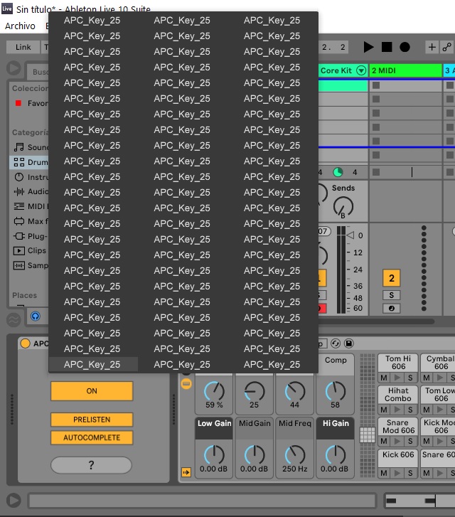Mute the Cymbal 606 pad
This screenshot has height=517, width=455.
pyautogui.click(x=427, y=378)
